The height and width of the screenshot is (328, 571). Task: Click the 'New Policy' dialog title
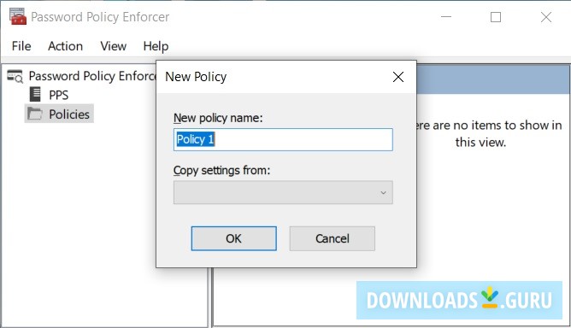tap(196, 77)
